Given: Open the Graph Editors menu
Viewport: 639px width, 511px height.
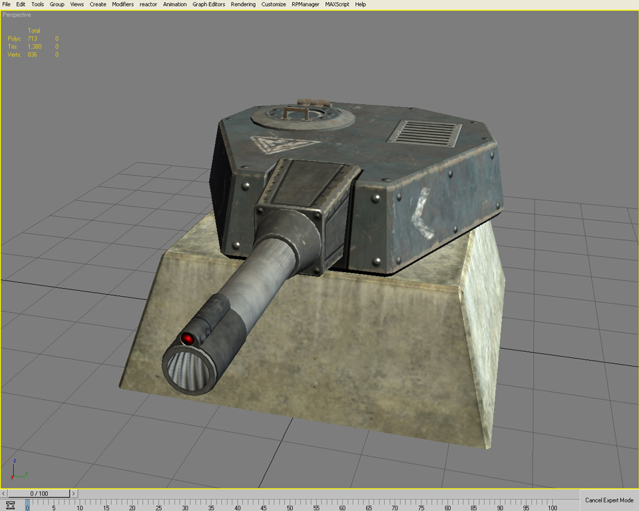Looking at the screenshot, I should 208,4.
